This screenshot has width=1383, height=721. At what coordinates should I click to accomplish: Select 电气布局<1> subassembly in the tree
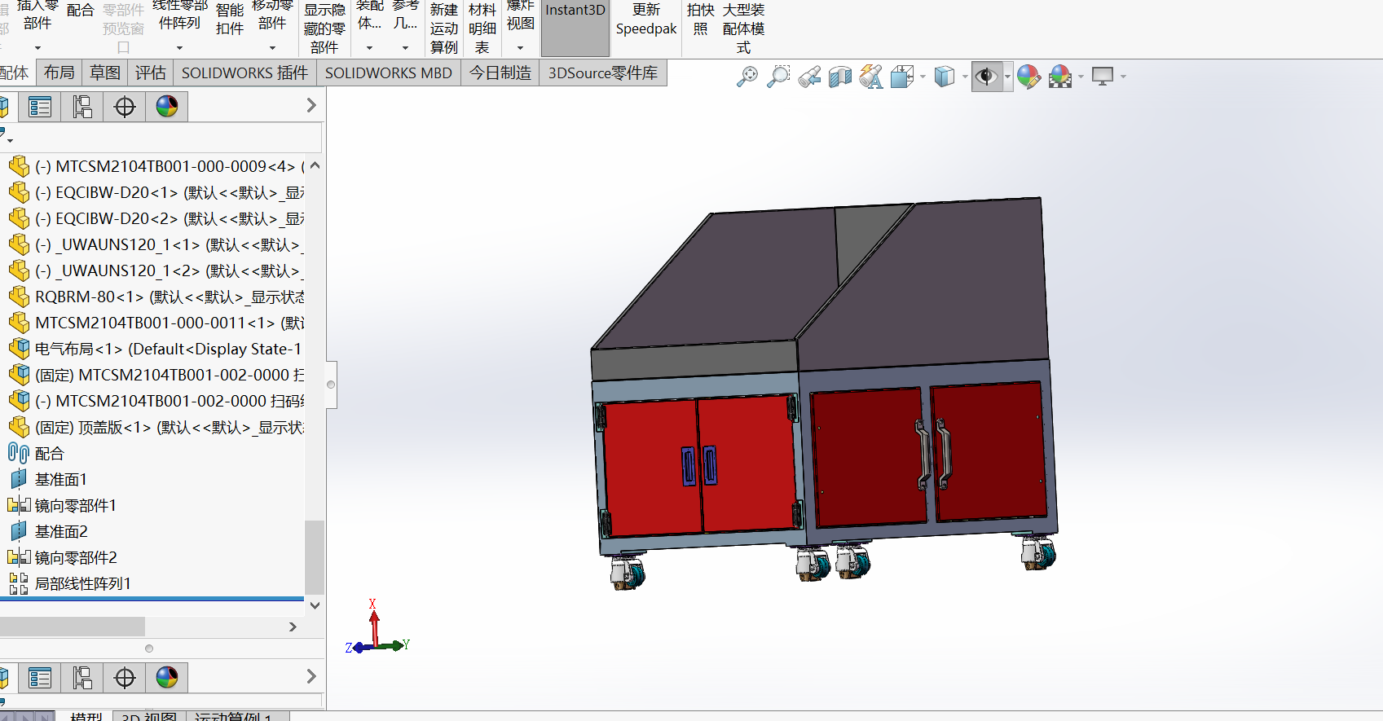156,350
